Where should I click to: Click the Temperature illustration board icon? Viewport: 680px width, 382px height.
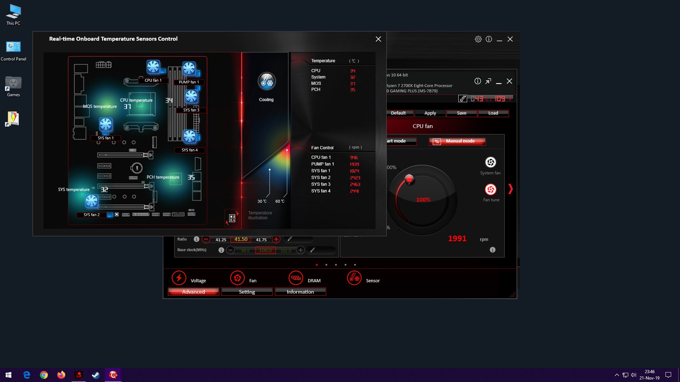pyautogui.click(x=232, y=218)
